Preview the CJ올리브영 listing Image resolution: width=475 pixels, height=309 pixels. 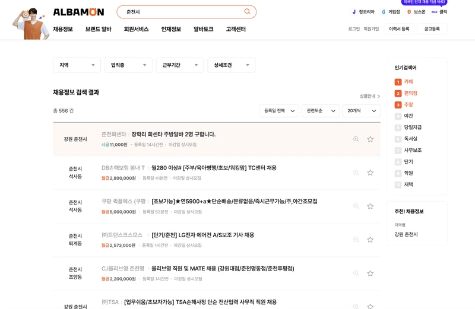[356, 273]
